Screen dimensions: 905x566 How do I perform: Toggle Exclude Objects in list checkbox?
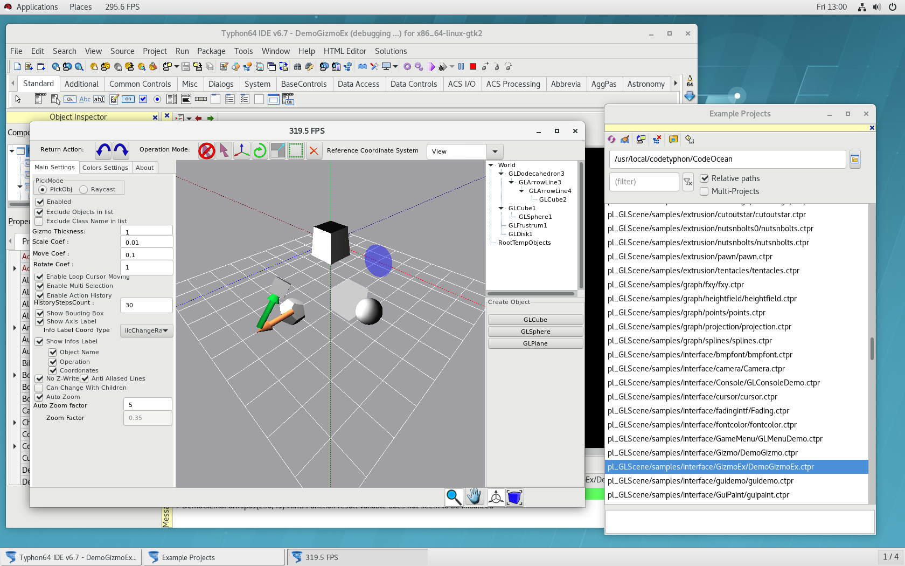point(39,212)
